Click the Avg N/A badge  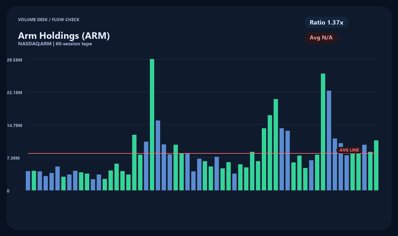coord(321,38)
